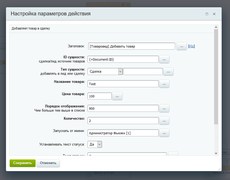
Task: Click the scroll down arrow of dialog scrollbar
Action: click(216, 153)
